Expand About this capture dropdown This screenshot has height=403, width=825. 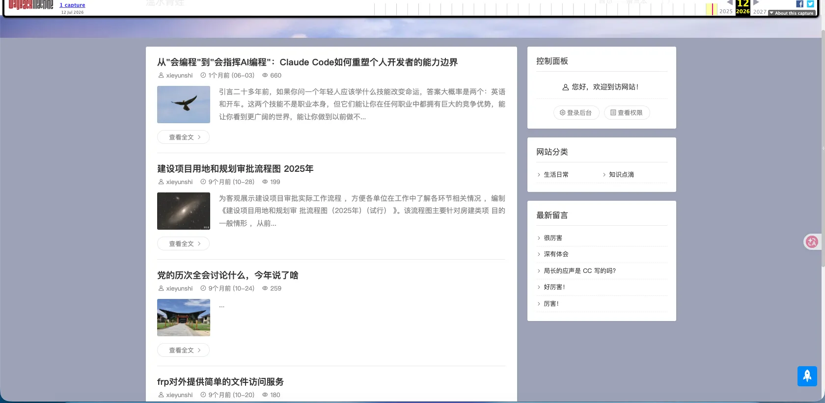point(792,13)
